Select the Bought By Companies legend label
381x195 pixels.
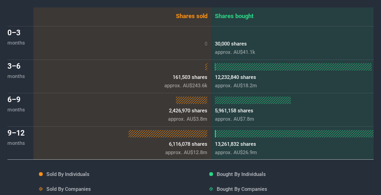[x=242, y=189]
